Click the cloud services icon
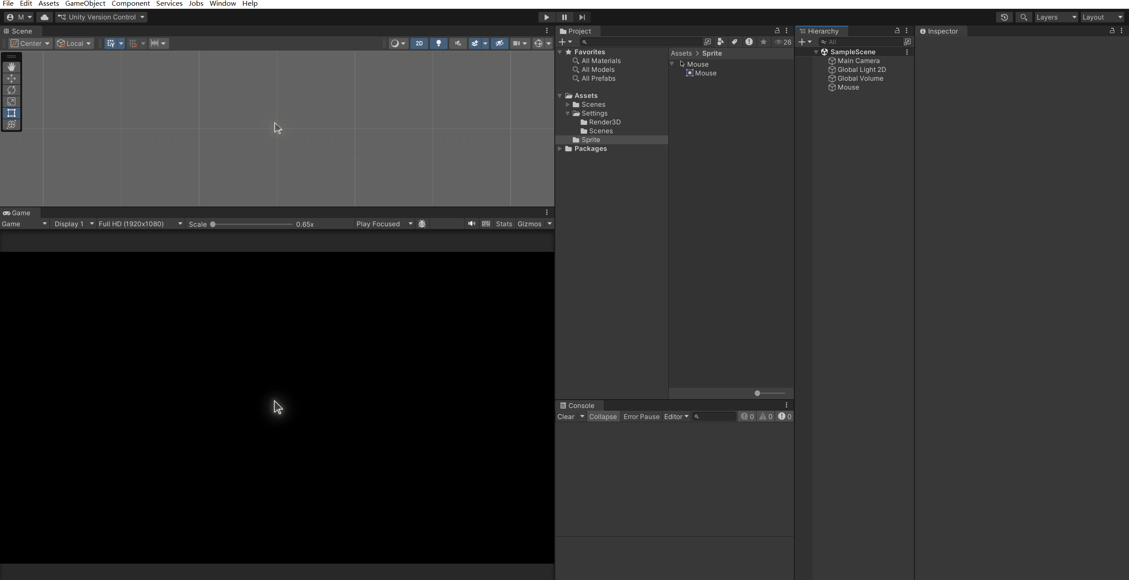The image size is (1129, 580). click(44, 17)
